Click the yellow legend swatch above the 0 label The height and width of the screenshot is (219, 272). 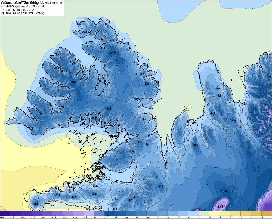tap(214, 214)
